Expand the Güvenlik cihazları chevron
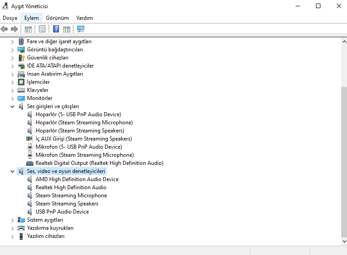 [13, 58]
